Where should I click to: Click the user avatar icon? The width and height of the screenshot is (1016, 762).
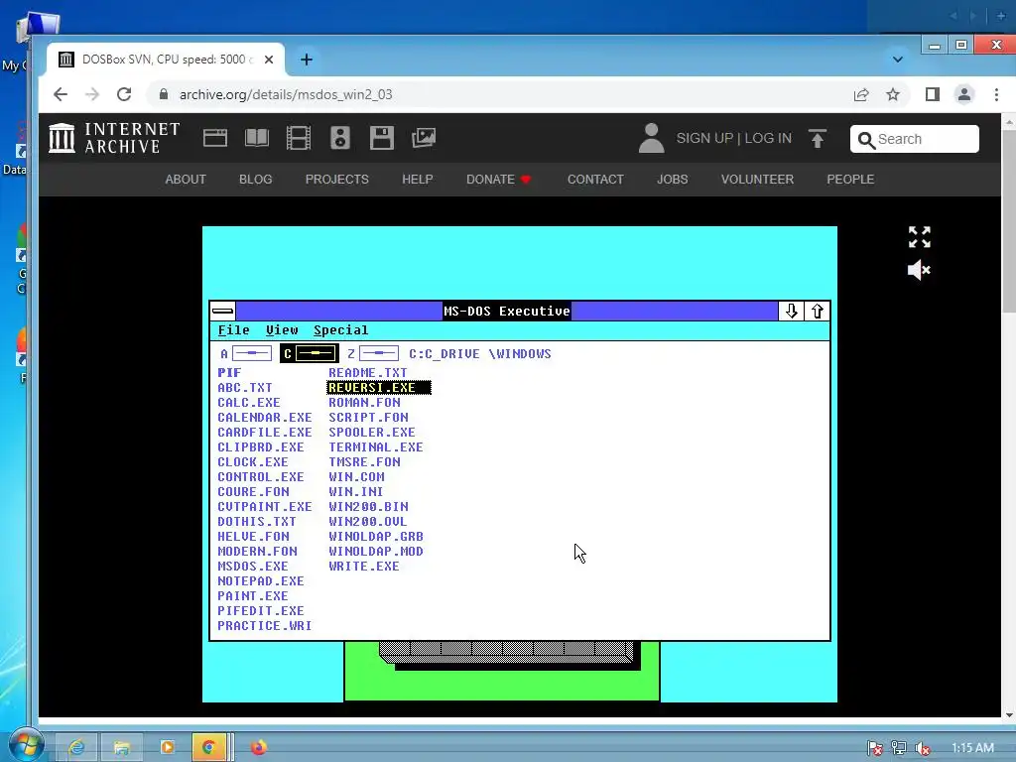[651, 138]
